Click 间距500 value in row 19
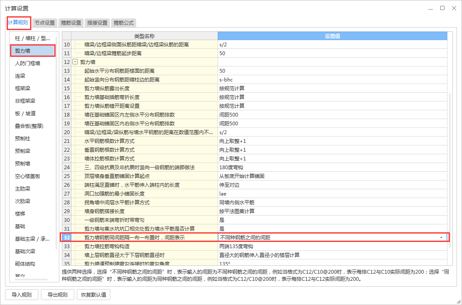This screenshot has height=305, width=462. pos(333,124)
